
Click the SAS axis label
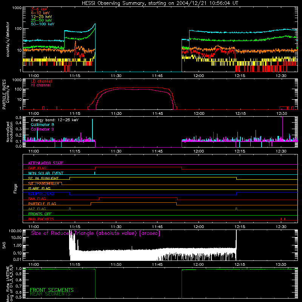pyautogui.click(x=4, y=245)
